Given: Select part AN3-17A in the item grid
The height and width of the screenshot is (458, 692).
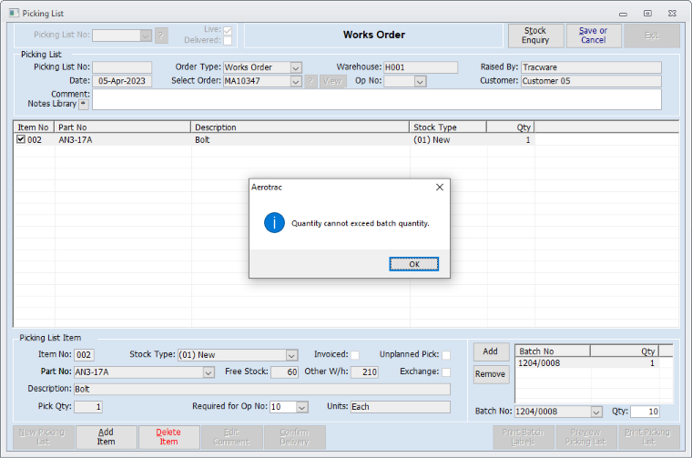Looking at the screenshot, I should click(x=76, y=140).
